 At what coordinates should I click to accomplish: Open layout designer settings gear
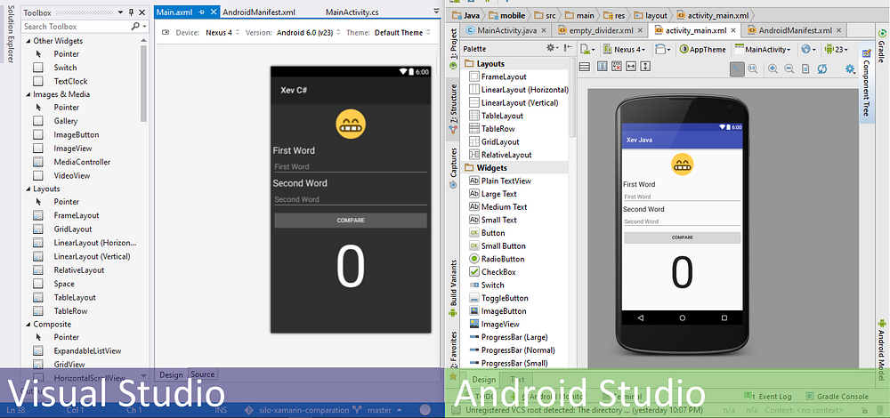click(850, 68)
